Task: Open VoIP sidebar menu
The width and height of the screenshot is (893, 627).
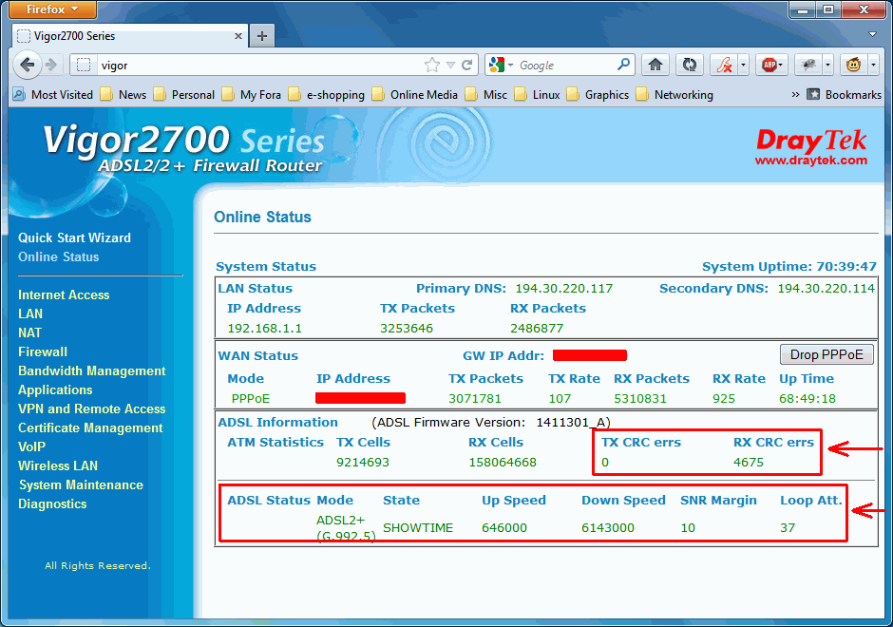Action: pyautogui.click(x=31, y=447)
